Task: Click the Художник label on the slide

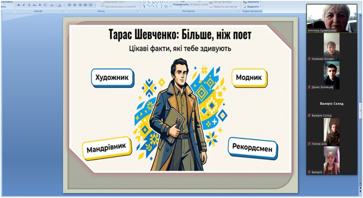Action: click(112, 78)
